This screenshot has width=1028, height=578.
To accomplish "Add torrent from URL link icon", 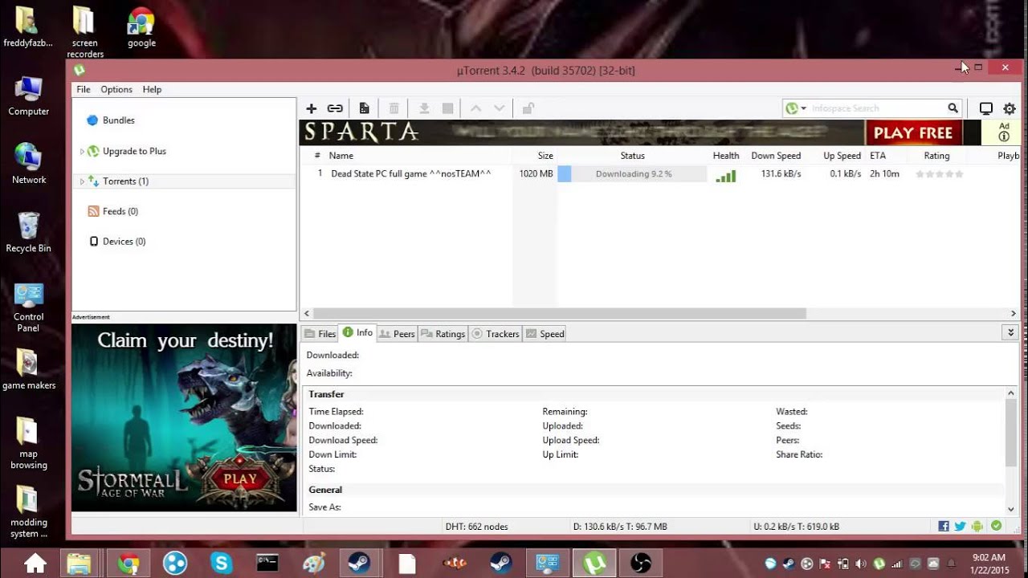I will coord(335,108).
